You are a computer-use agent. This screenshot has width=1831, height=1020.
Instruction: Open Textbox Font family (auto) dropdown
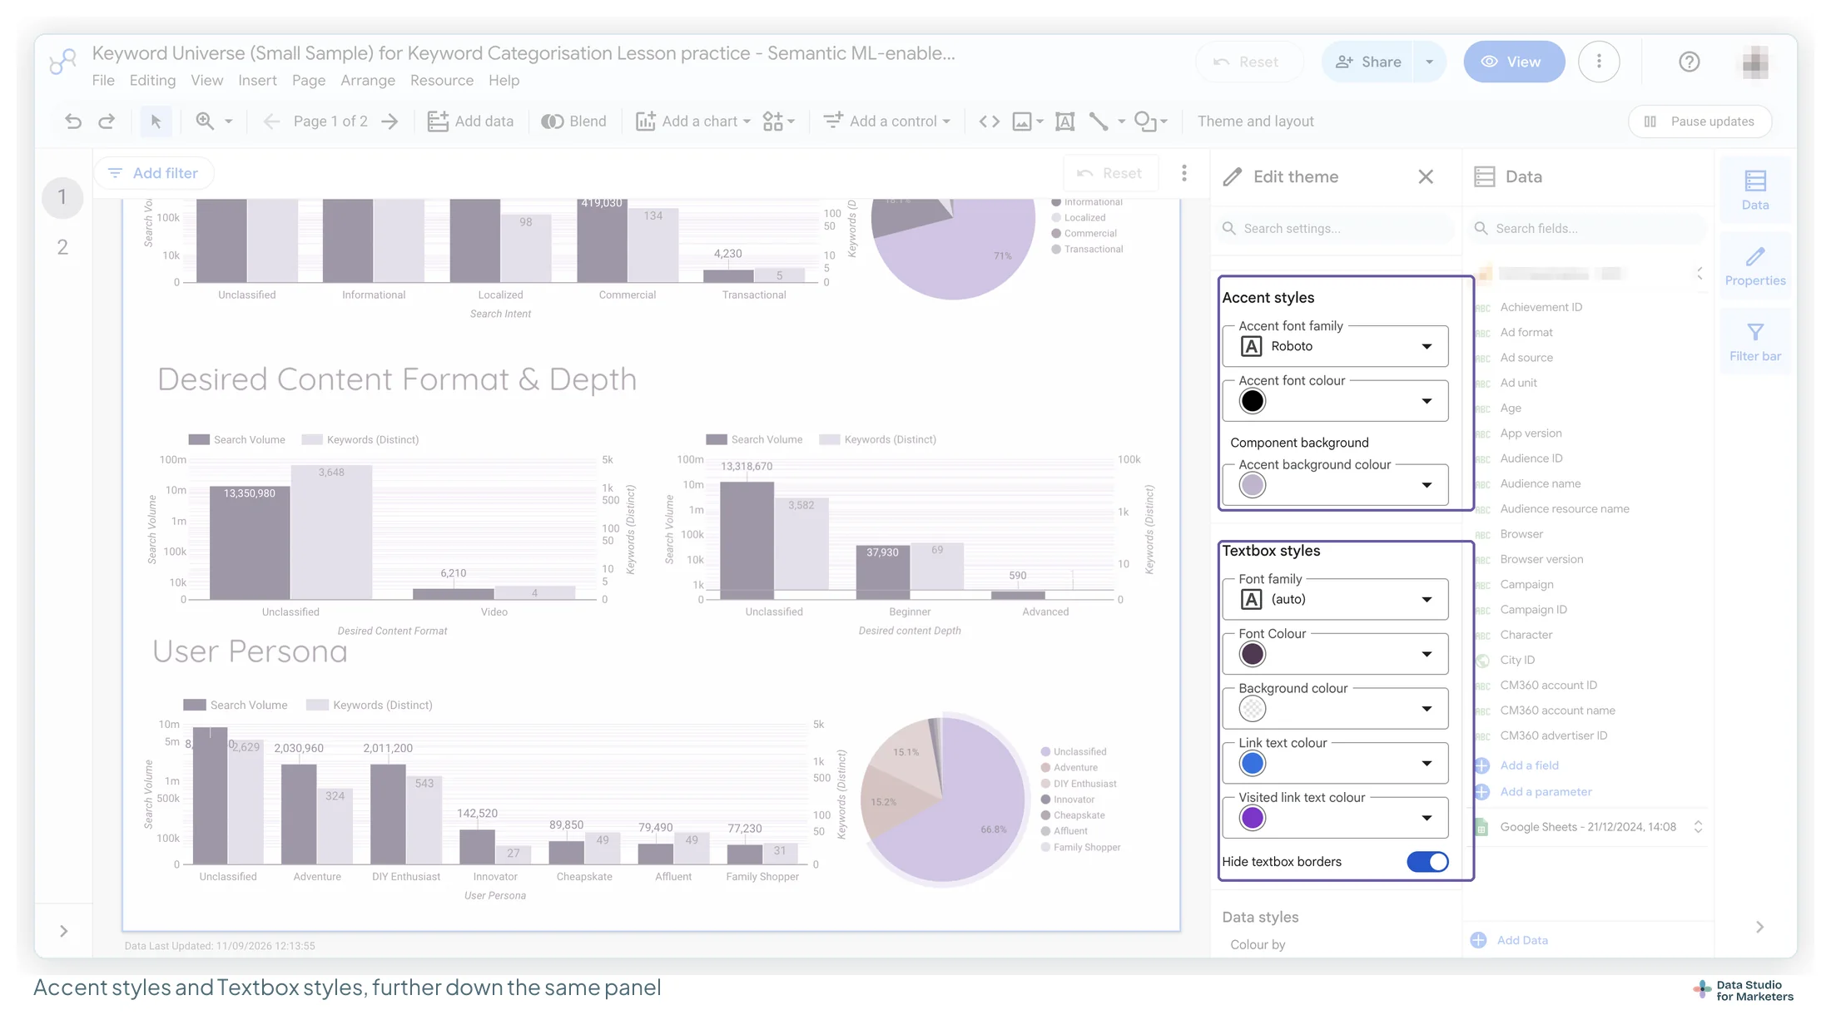point(1335,599)
